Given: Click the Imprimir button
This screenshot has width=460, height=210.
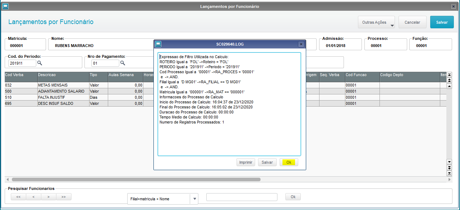Looking at the screenshot, I should pos(246,162).
